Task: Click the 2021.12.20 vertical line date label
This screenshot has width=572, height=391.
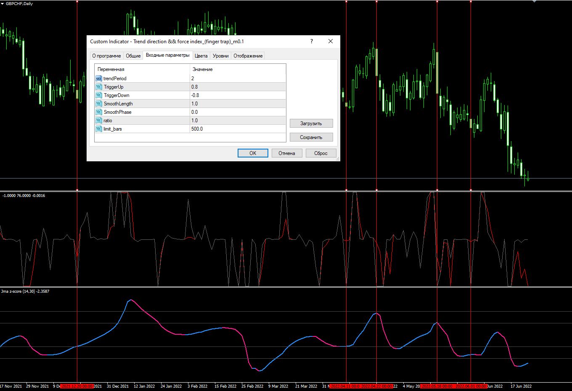Action: point(77,386)
